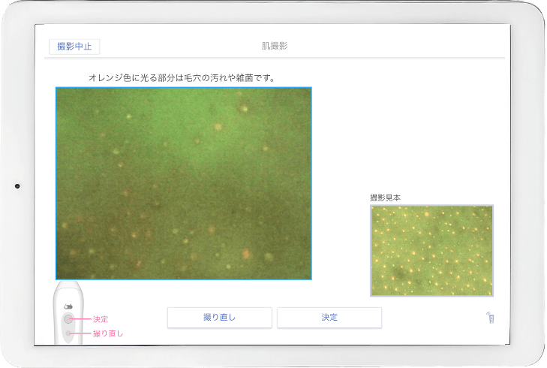Viewport: 547px width, 368px height.
Task: Click the オレンジ色に光る部分 description text
Action: click(182, 78)
